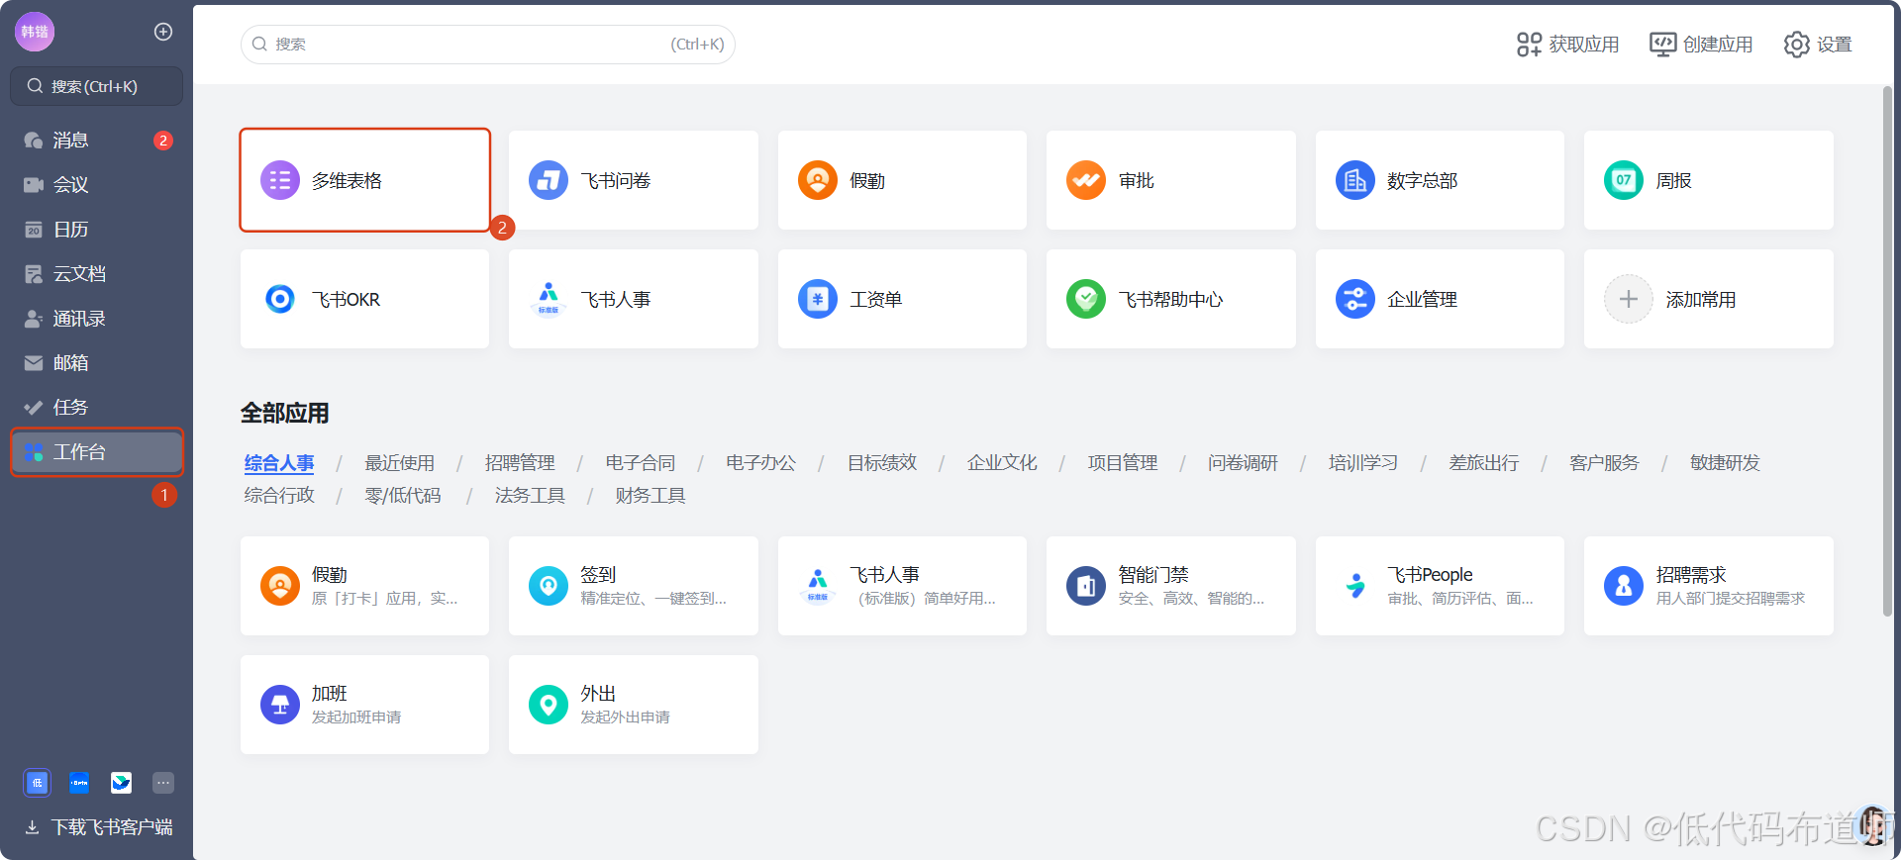Screen dimensions: 1901x860
Task: Open 飞书人事 in the favorites row
Action: [634, 299]
